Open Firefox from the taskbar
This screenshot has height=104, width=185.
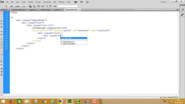point(11,101)
